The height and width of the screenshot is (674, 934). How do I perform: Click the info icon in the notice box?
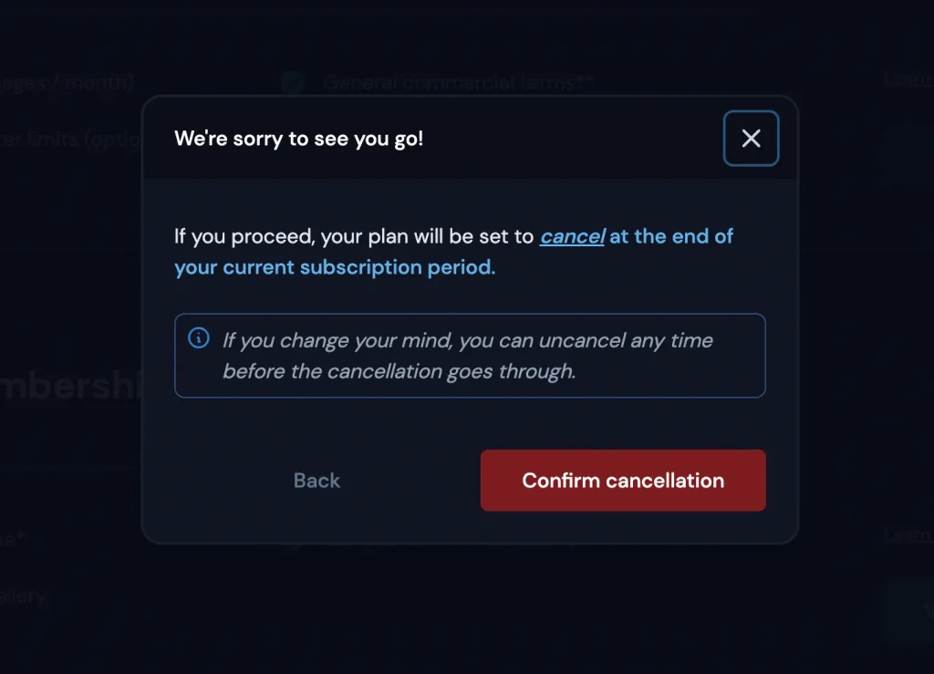198,338
